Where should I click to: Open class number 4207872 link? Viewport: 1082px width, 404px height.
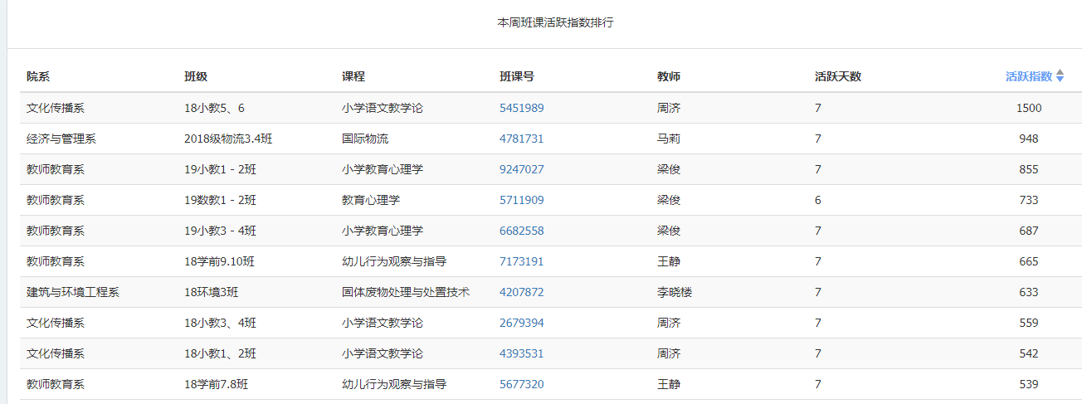(522, 292)
